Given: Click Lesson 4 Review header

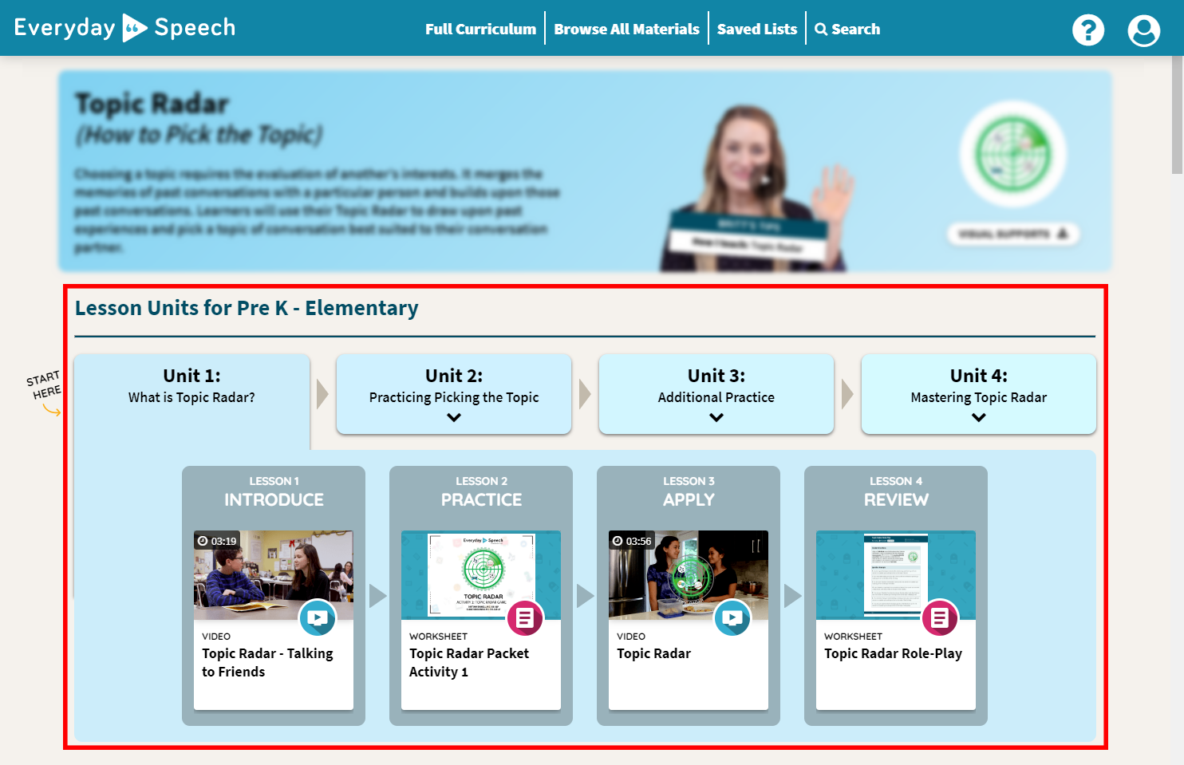Looking at the screenshot, I should coord(896,491).
